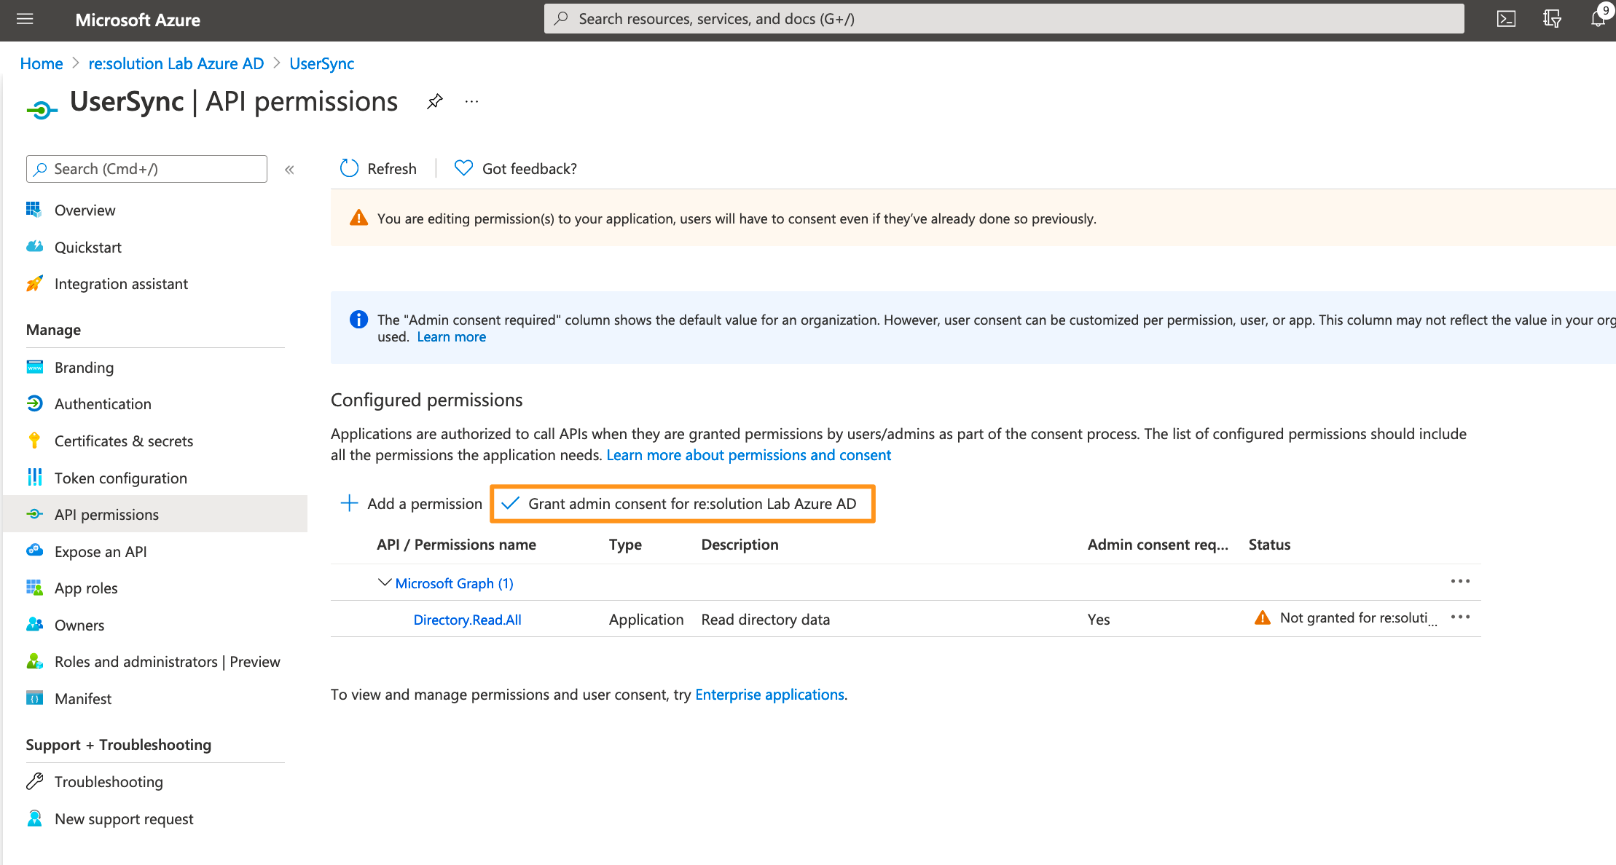
Task: Click the Not granted for re:soluti... status text
Action: coord(1358,618)
